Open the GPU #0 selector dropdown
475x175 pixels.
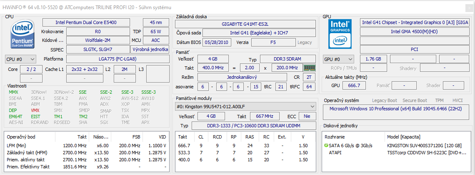(x=339, y=59)
